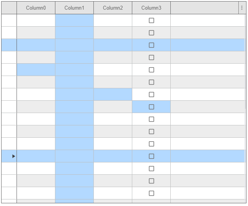Toggle checkbox in the arrow-marked row
The width and height of the screenshot is (248, 206).
click(x=151, y=156)
